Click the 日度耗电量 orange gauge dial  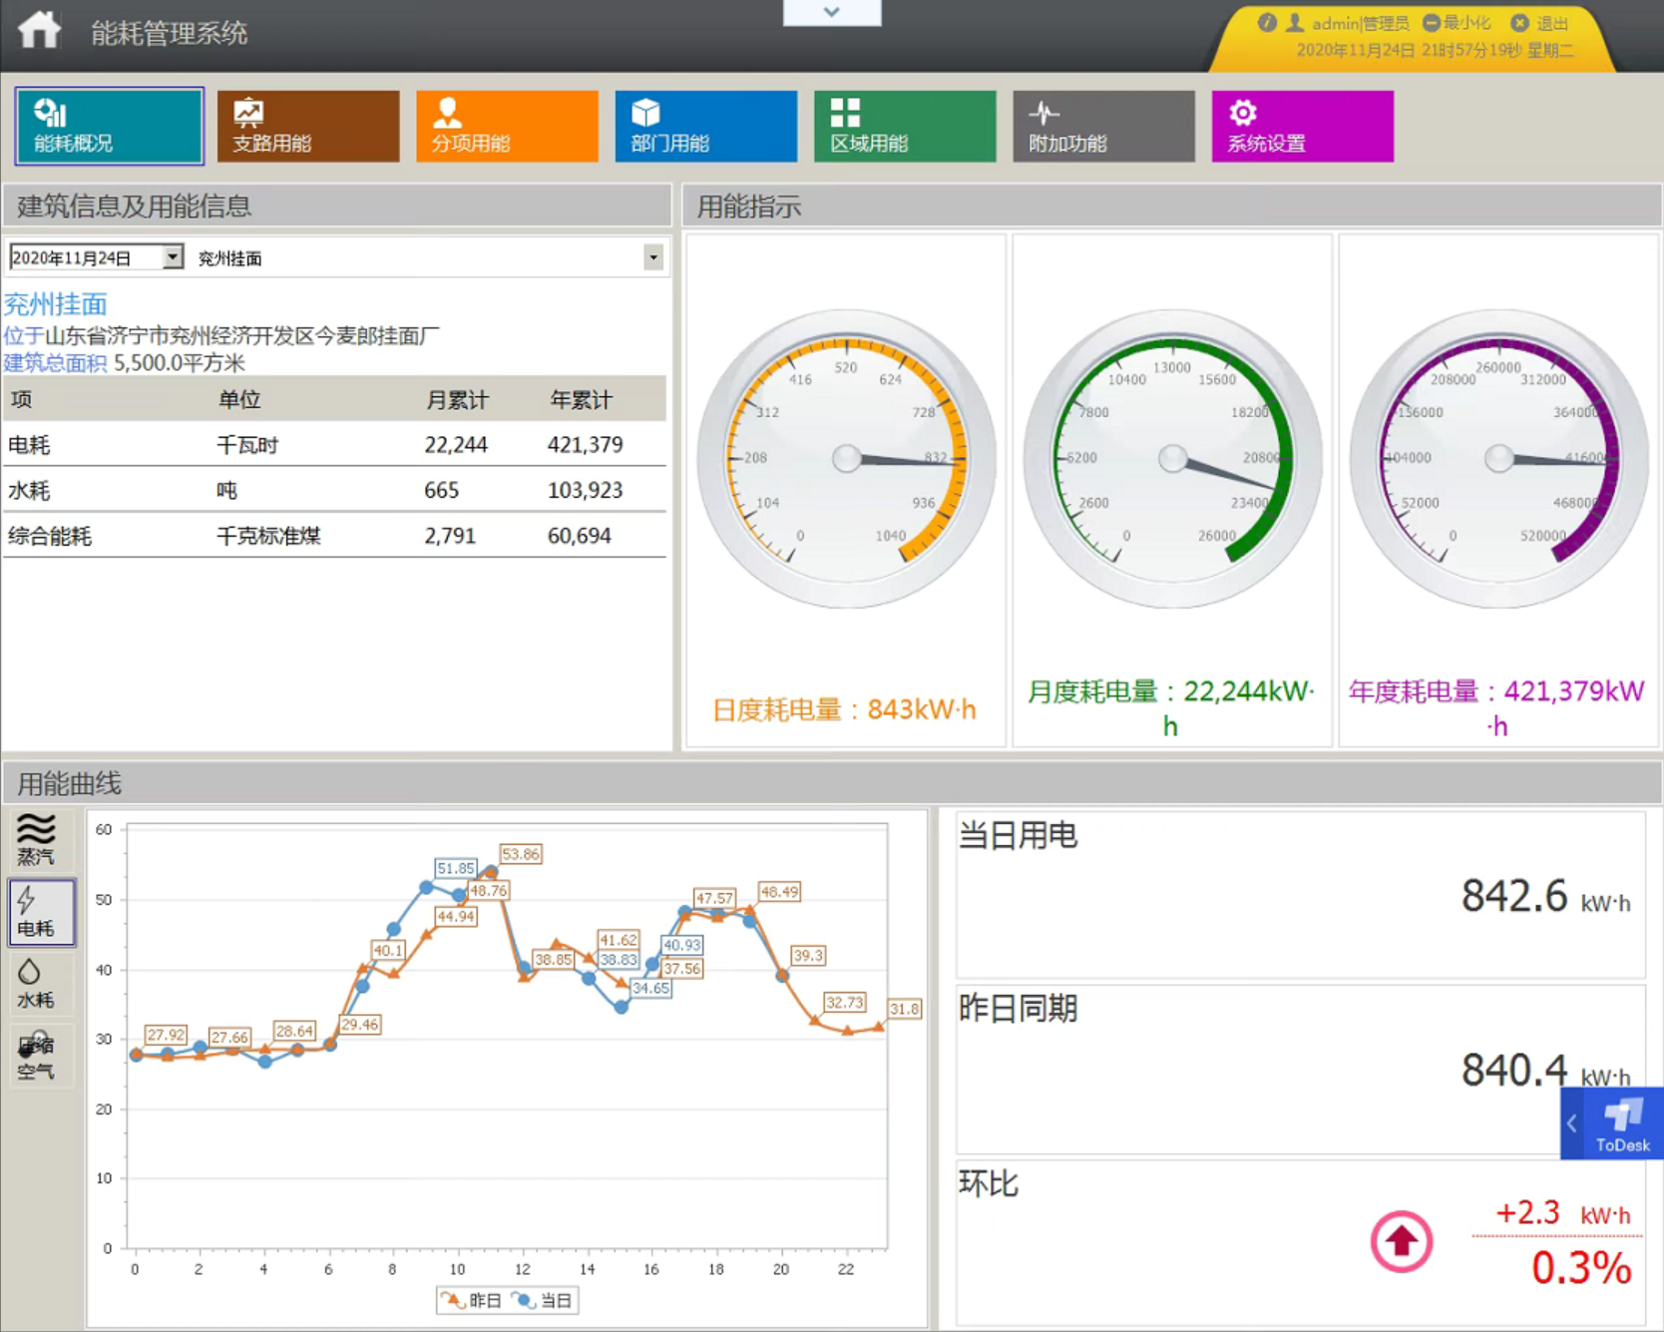tap(846, 458)
